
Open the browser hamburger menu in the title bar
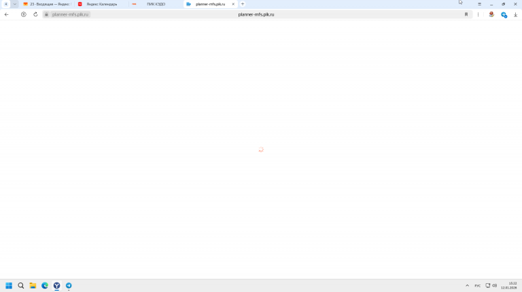click(479, 4)
